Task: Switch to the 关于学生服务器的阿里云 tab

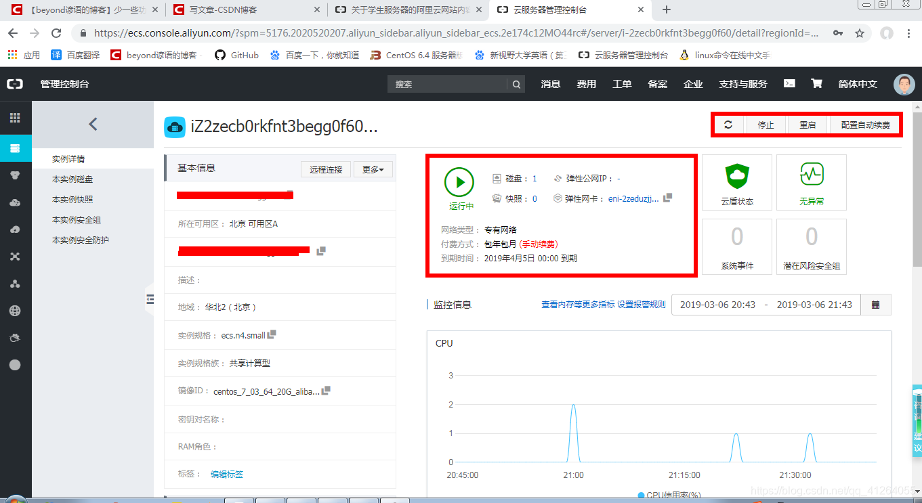Action: click(407, 9)
